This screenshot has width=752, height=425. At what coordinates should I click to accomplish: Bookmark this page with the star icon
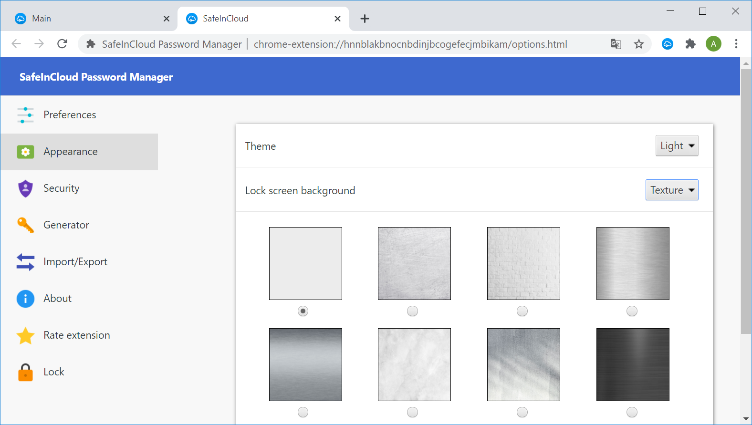pos(639,44)
